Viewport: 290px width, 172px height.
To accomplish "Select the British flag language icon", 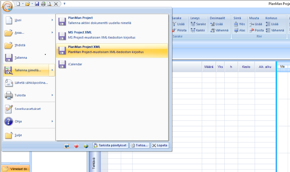I will coord(77,146).
